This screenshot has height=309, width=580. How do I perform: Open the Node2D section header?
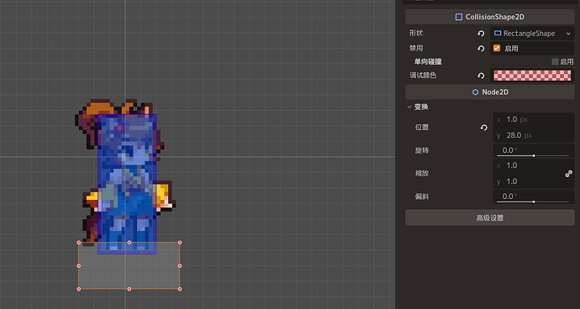(x=490, y=92)
